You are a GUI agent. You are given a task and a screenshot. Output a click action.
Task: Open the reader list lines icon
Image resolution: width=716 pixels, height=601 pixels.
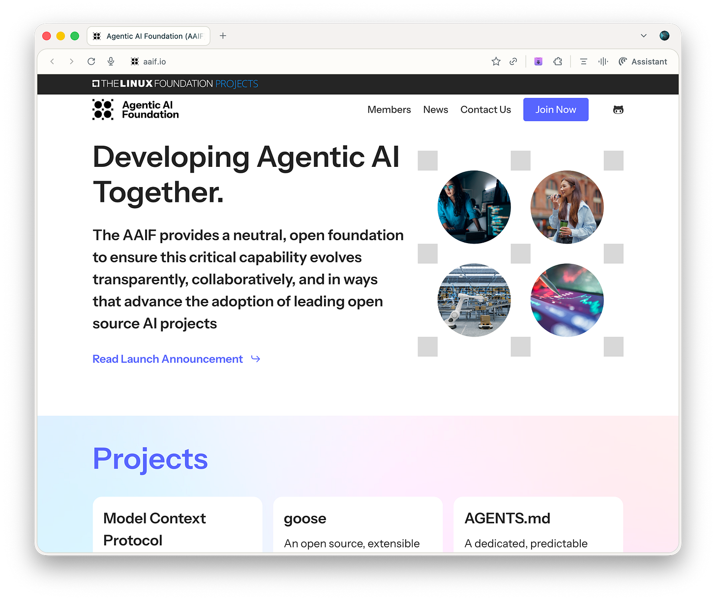(584, 62)
